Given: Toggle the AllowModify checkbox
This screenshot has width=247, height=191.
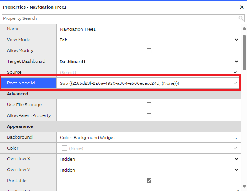Looking at the screenshot, I should [x=149, y=50].
